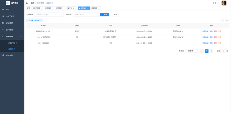View card details for batch 20241017094801

tap(207, 37)
